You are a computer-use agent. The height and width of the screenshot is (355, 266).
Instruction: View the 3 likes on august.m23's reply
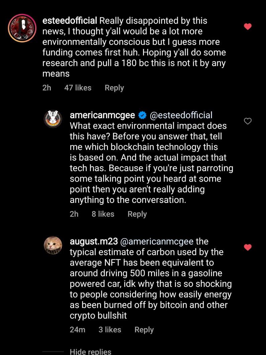[x=110, y=330]
